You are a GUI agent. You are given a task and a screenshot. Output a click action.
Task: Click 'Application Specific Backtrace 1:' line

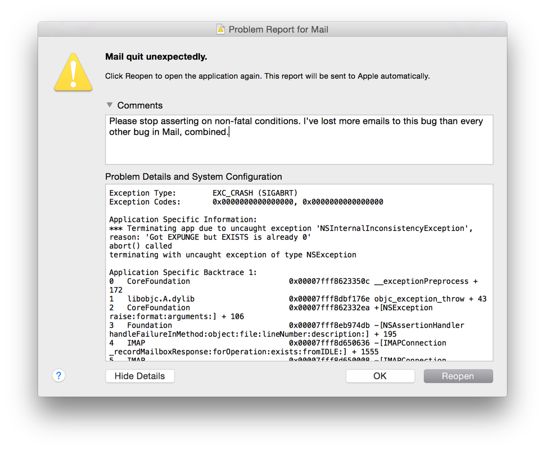183,273
